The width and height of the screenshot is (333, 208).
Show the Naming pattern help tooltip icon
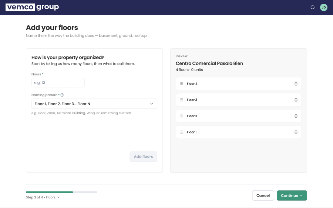(x=62, y=95)
